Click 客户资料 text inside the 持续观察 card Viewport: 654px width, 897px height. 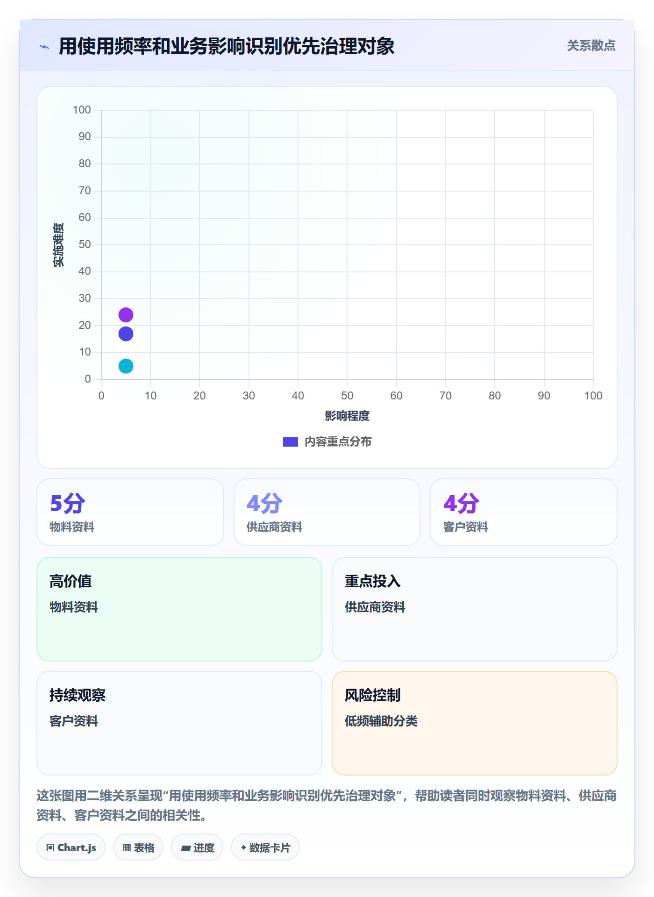click(74, 721)
